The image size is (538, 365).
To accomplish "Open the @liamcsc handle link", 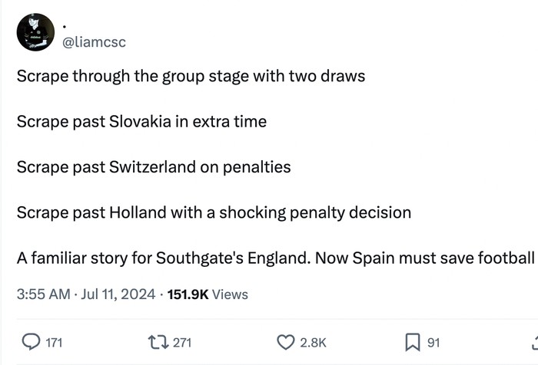I will click(94, 42).
